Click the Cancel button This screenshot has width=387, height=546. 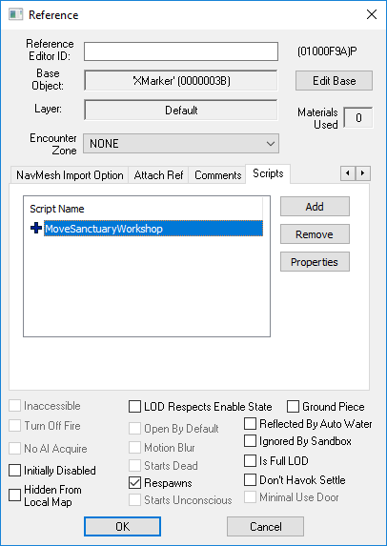[265, 527]
